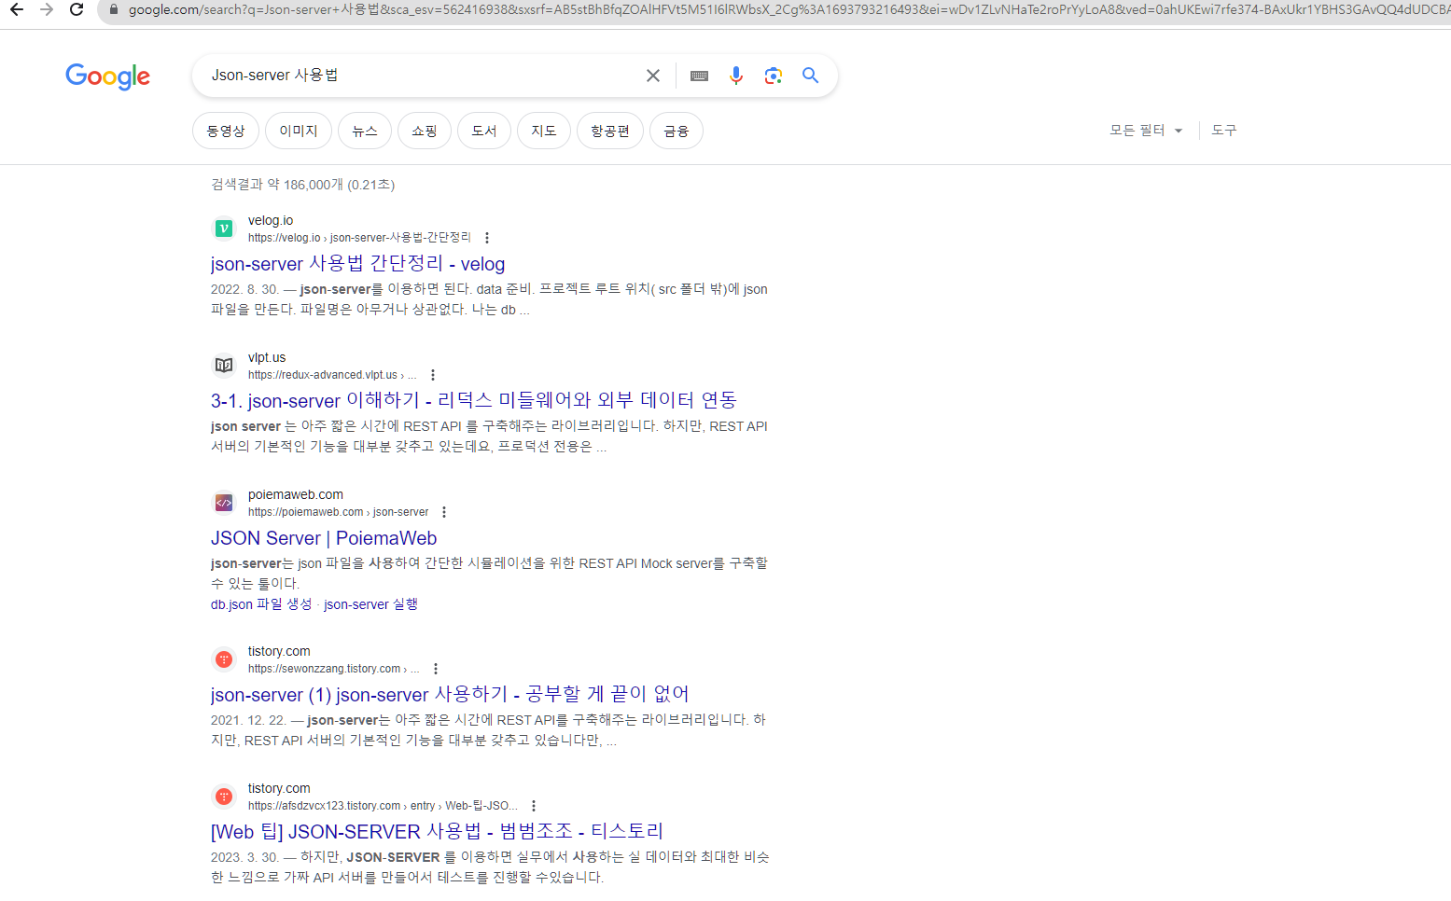Click the https://sewonzzang.tistory.com URL
Image resolution: width=1451 pixels, height=901 pixels.
point(334,669)
